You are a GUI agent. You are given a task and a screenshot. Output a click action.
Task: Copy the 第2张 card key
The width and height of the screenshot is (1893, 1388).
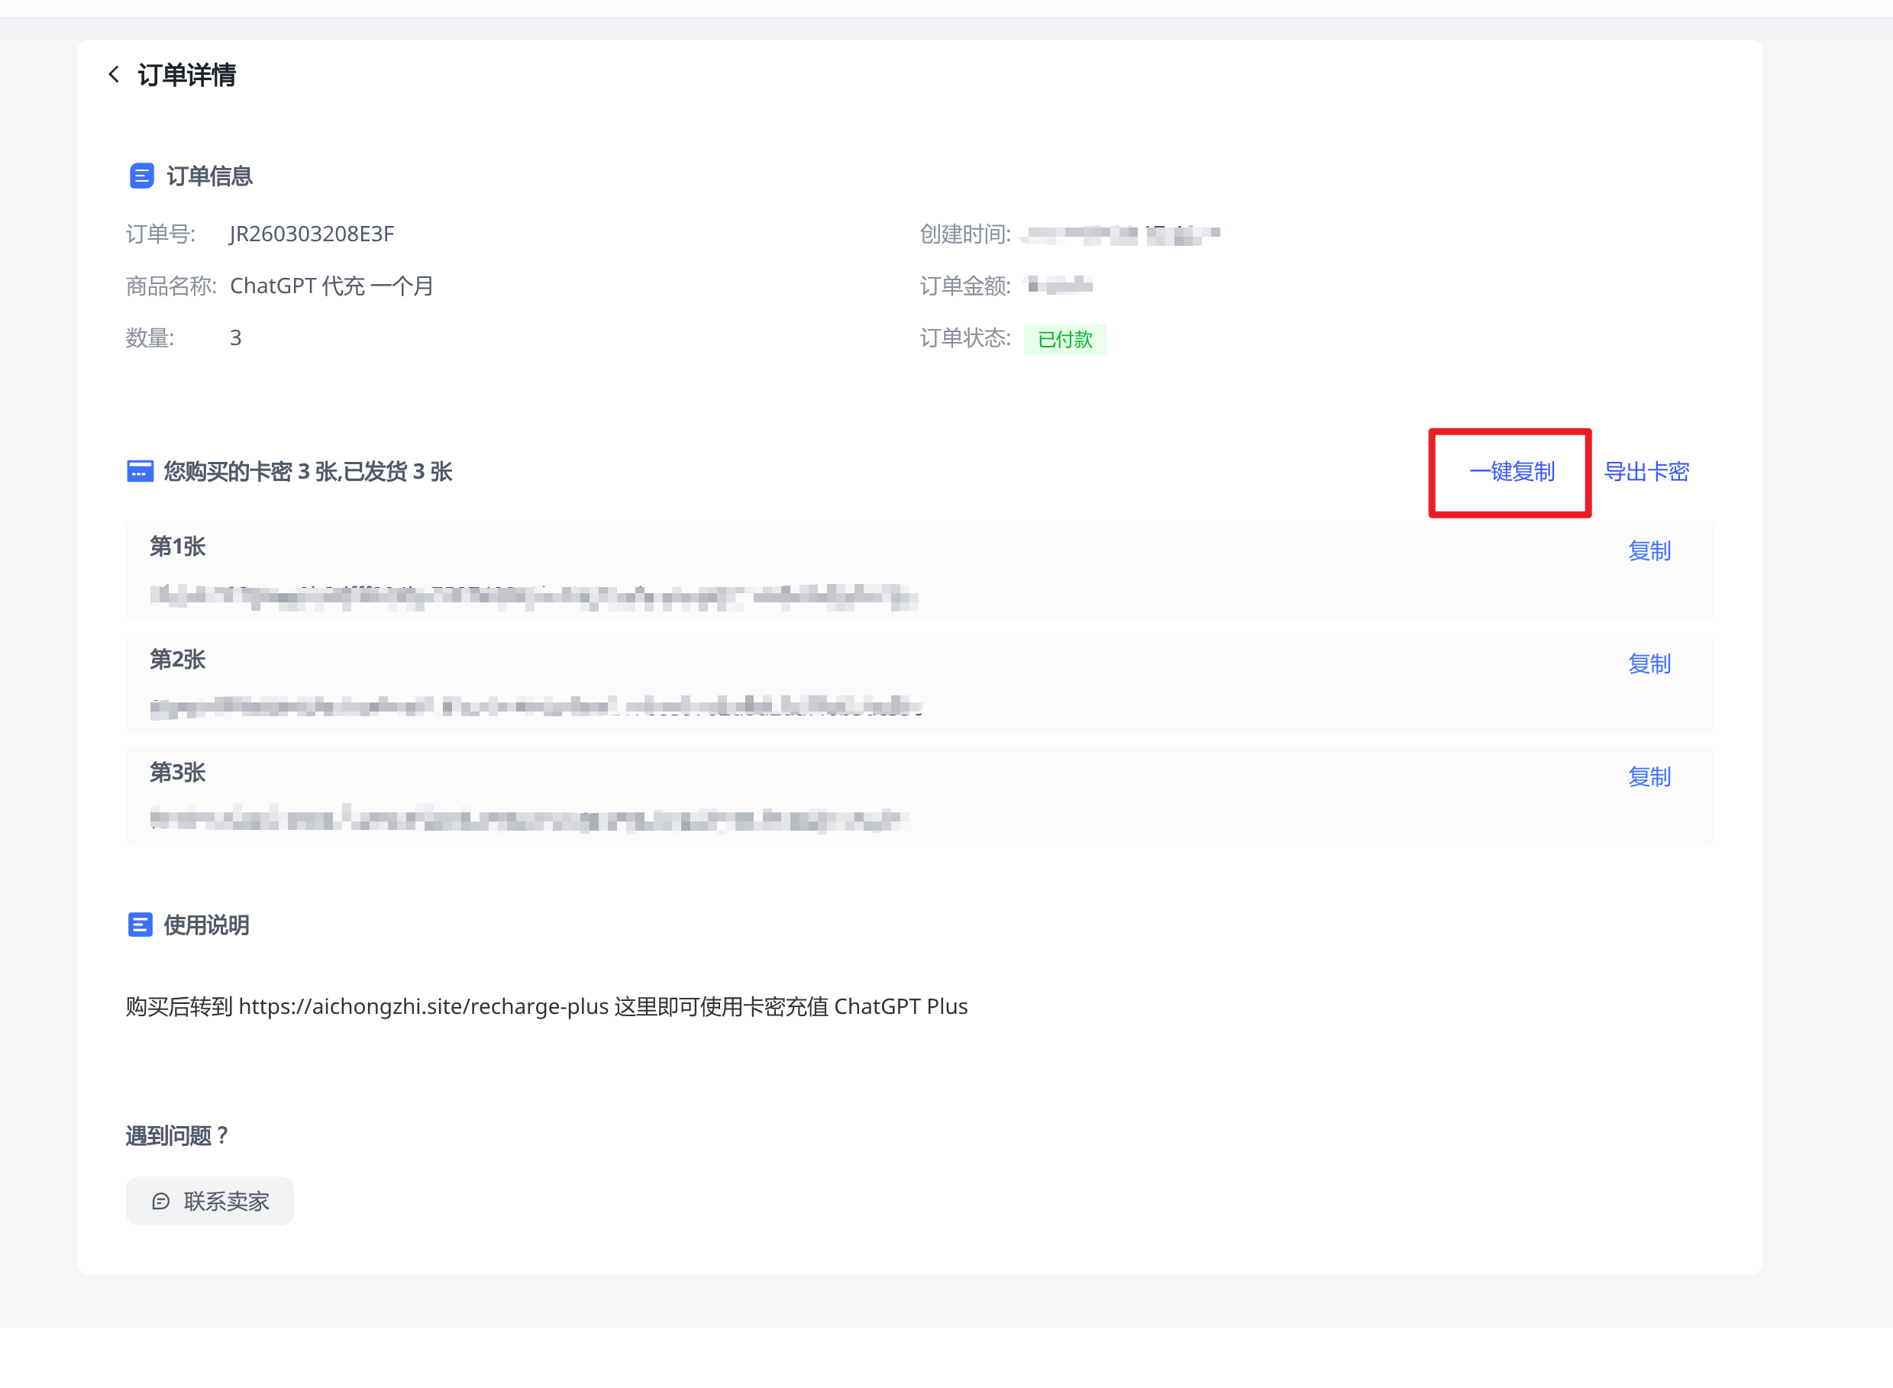pos(1649,663)
